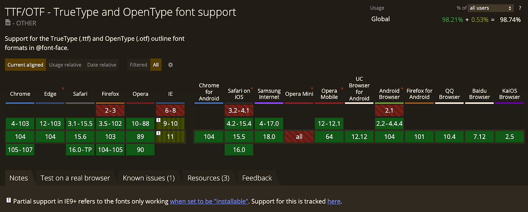This screenshot has height=212, width=528.
Task: Switch to the Resources (3) tab
Action: point(208,178)
